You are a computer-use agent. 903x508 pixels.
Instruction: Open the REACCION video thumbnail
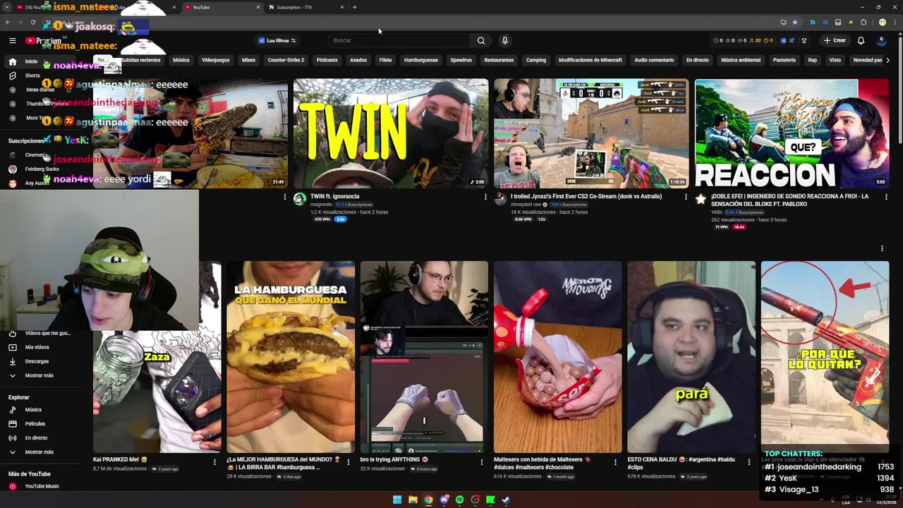[792, 133]
